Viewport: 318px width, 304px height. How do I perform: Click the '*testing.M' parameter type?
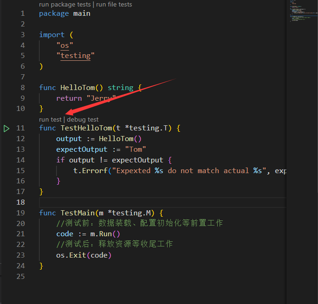(130, 213)
